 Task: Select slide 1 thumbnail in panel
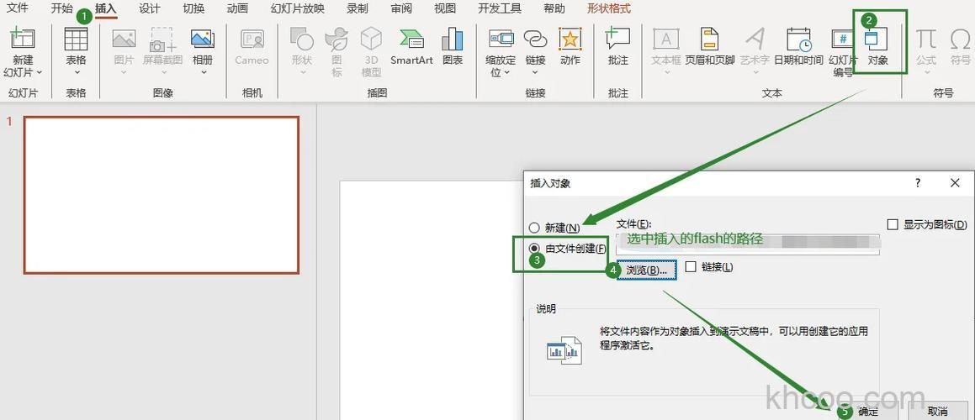[162, 195]
